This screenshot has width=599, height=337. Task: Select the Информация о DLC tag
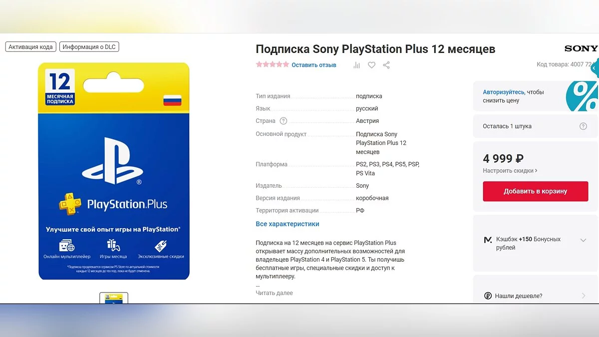point(89,47)
